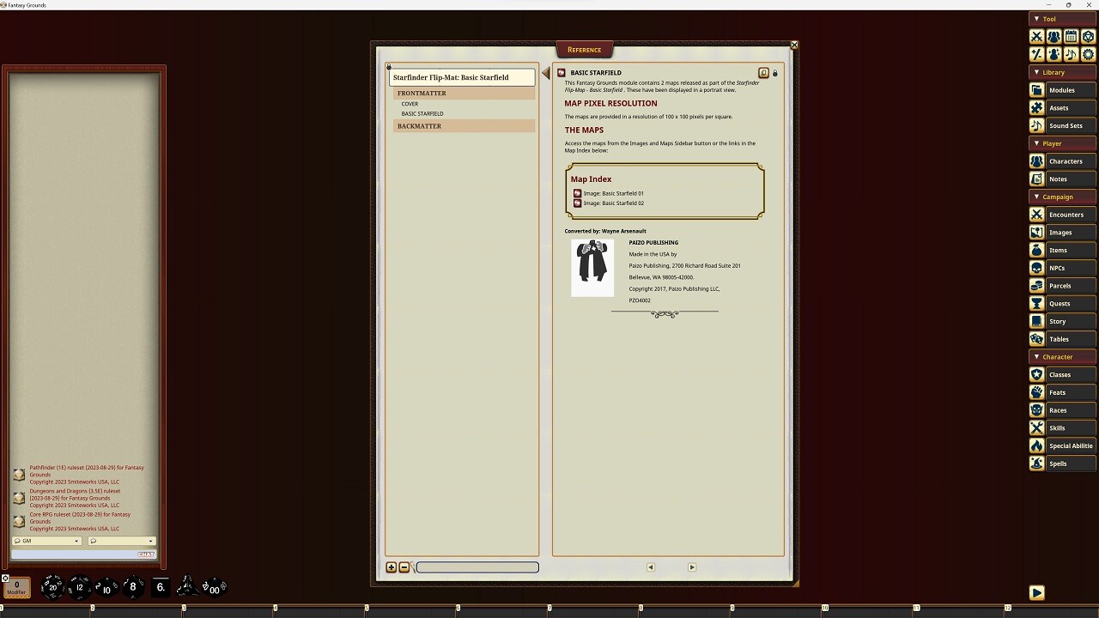
Task: Toggle the lock icon on the reference page
Action: click(x=774, y=73)
